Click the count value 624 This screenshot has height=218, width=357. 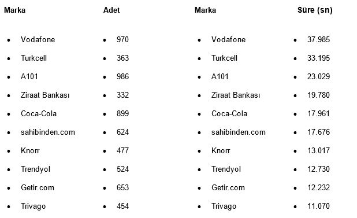pyautogui.click(x=122, y=132)
